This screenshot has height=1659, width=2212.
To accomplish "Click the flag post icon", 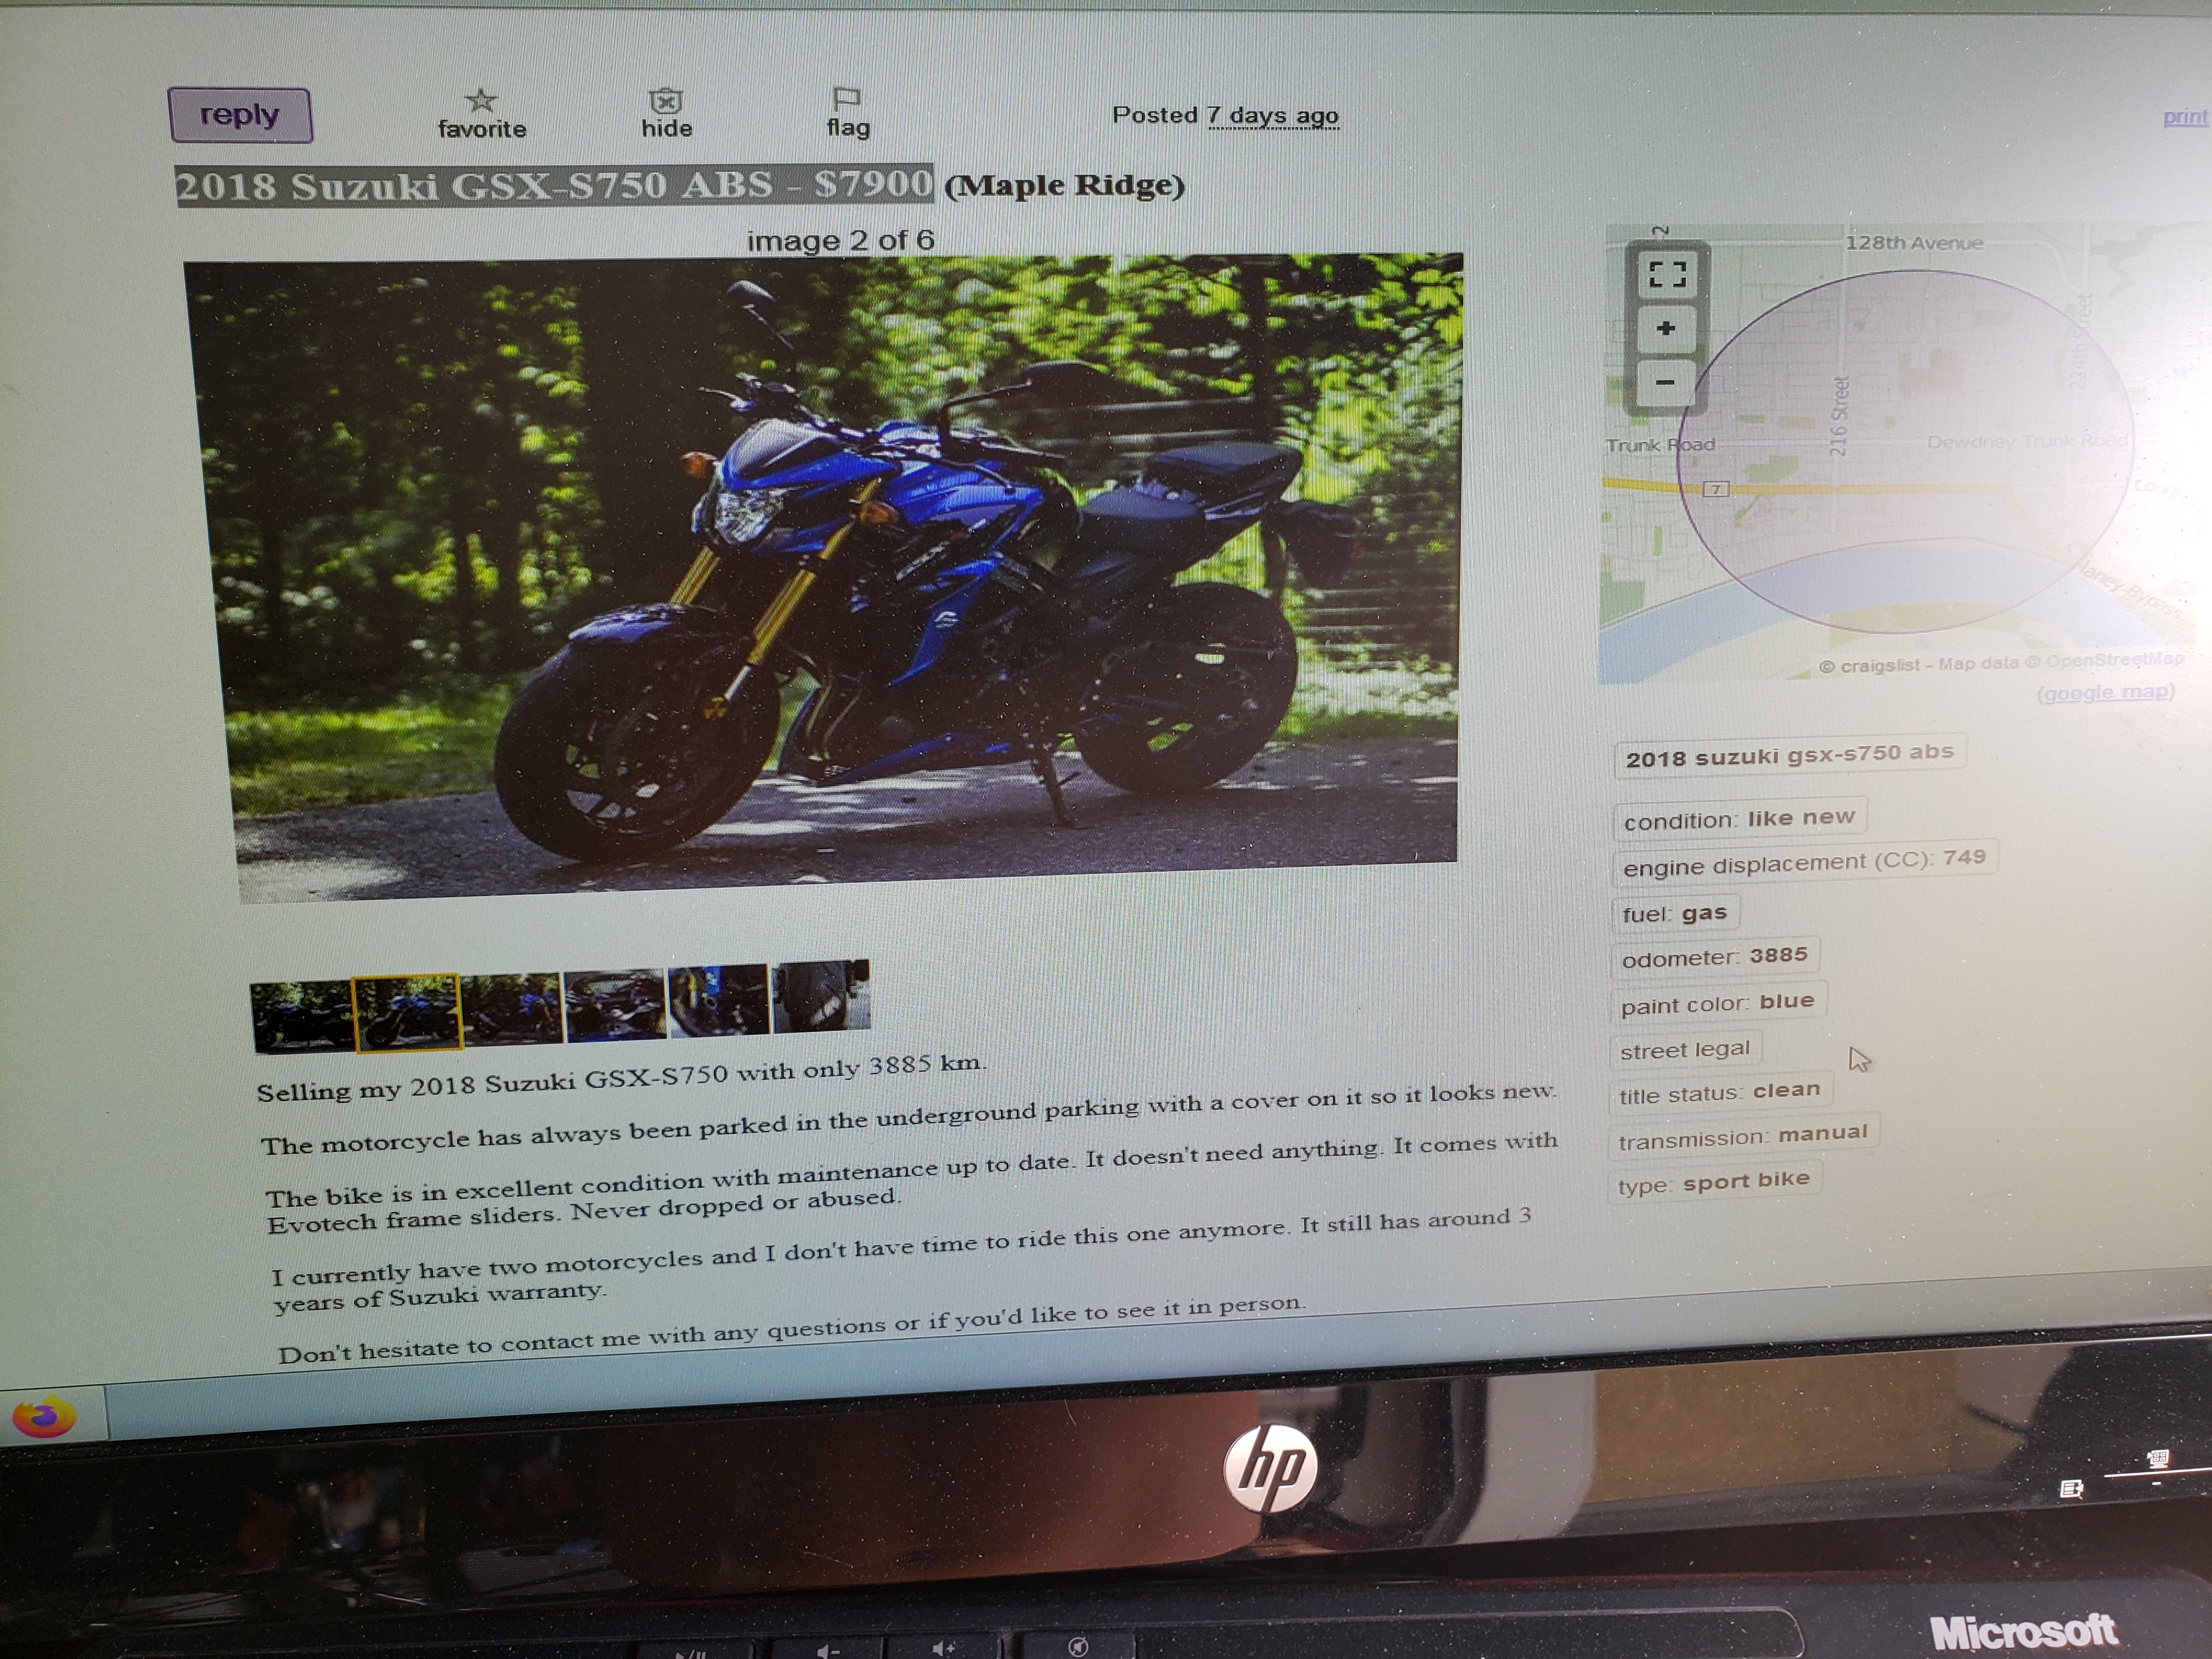I will click(x=846, y=99).
